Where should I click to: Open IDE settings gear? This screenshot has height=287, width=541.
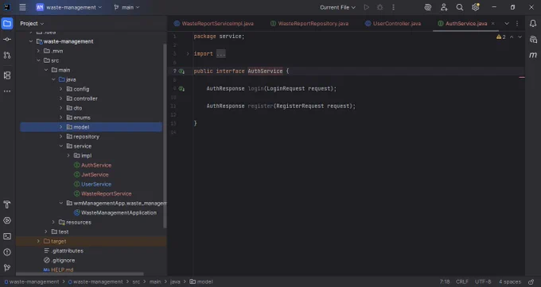click(x=476, y=7)
